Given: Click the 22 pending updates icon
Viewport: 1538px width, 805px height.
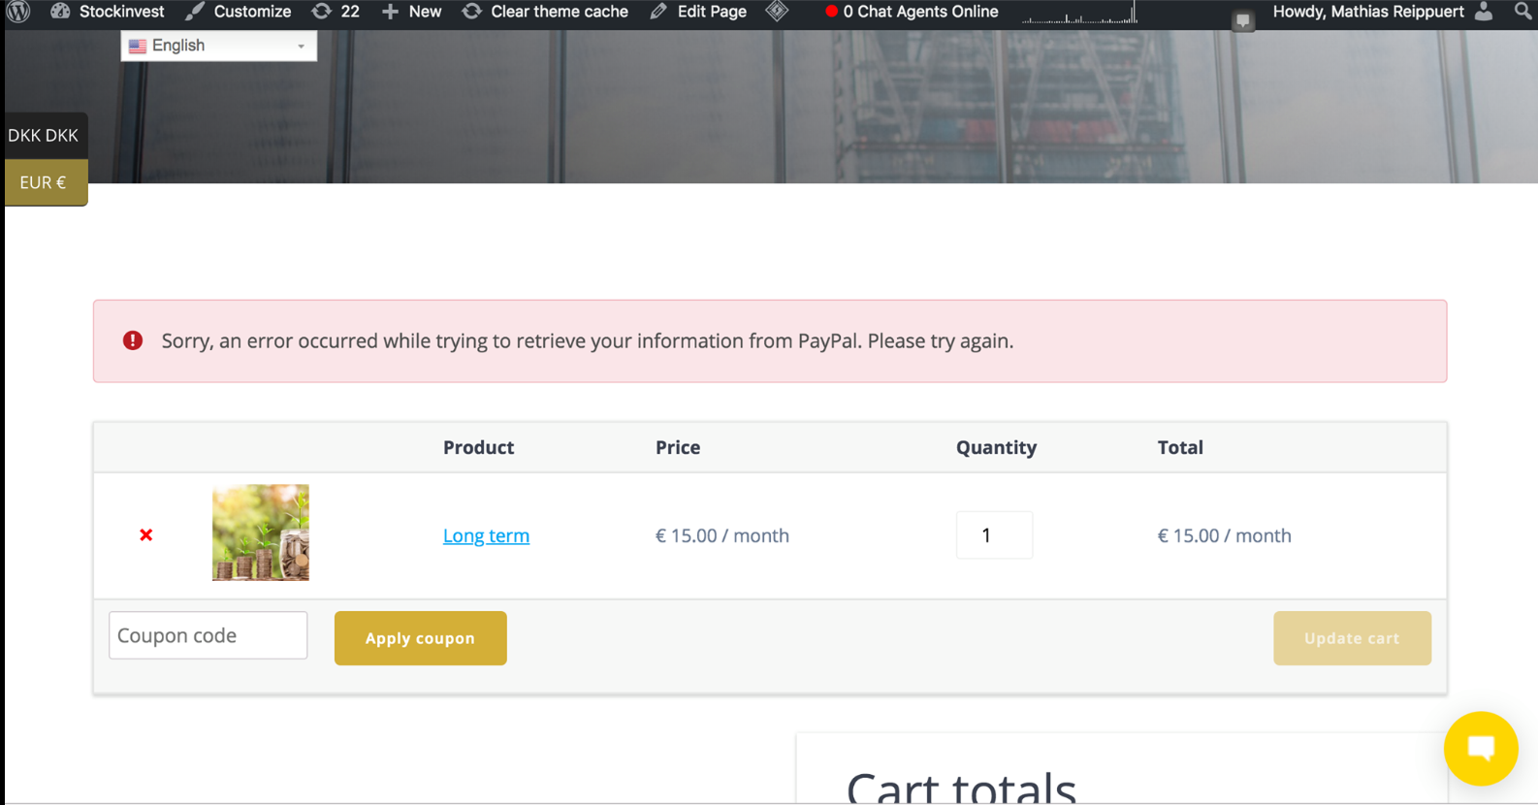Looking at the screenshot, I should [336, 12].
